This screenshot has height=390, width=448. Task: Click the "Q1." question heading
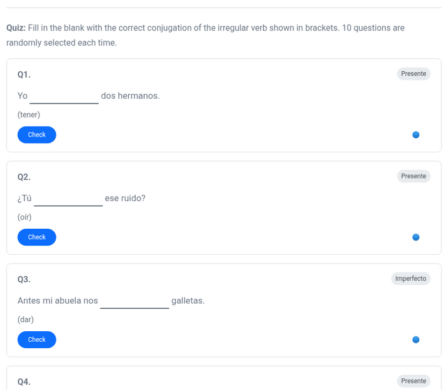click(24, 75)
